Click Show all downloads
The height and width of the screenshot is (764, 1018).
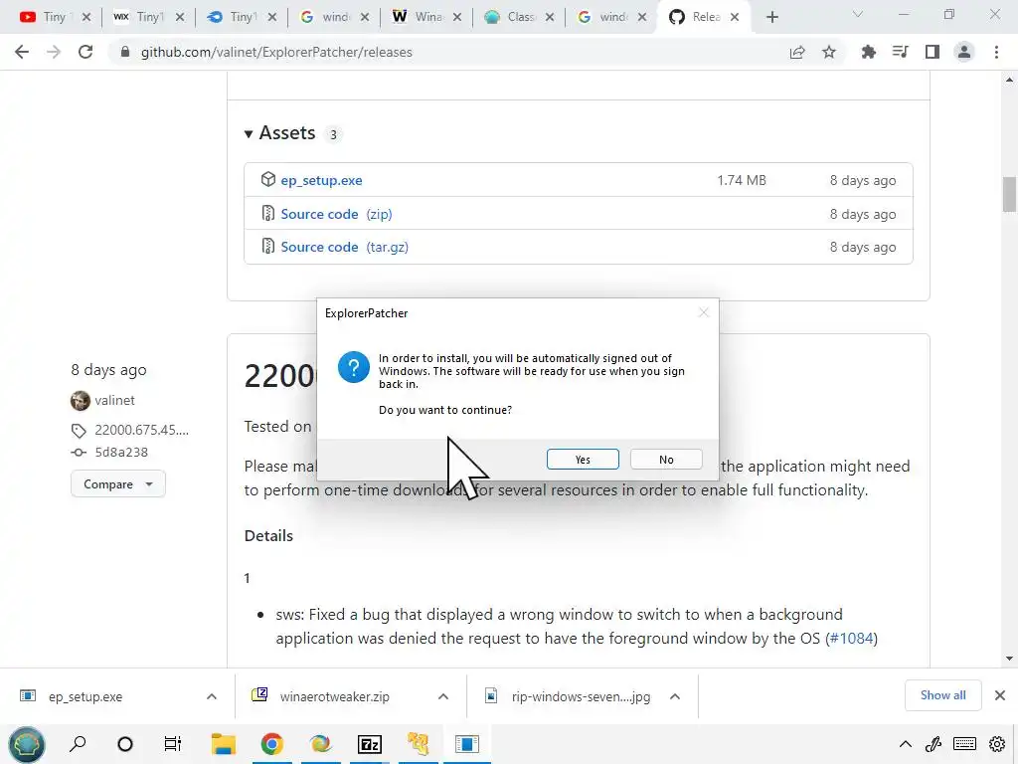pyautogui.click(x=942, y=695)
